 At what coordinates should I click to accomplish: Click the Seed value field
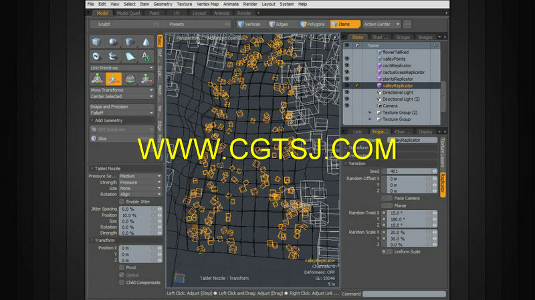(409, 171)
